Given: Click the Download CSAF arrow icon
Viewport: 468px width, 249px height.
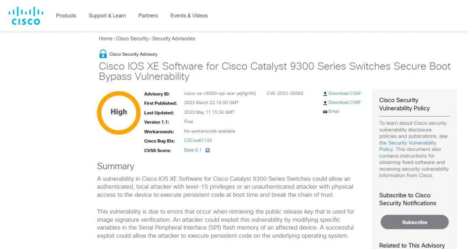Looking at the screenshot, I should (325, 94).
